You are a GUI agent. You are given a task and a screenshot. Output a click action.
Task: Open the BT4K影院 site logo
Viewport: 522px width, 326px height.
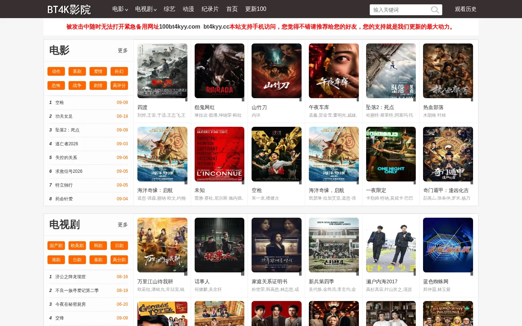point(69,9)
